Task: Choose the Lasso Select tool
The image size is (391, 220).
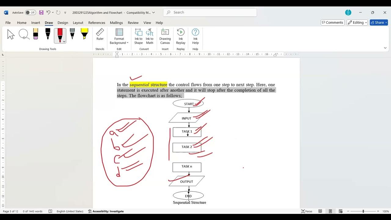Action: (x=24, y=34)
